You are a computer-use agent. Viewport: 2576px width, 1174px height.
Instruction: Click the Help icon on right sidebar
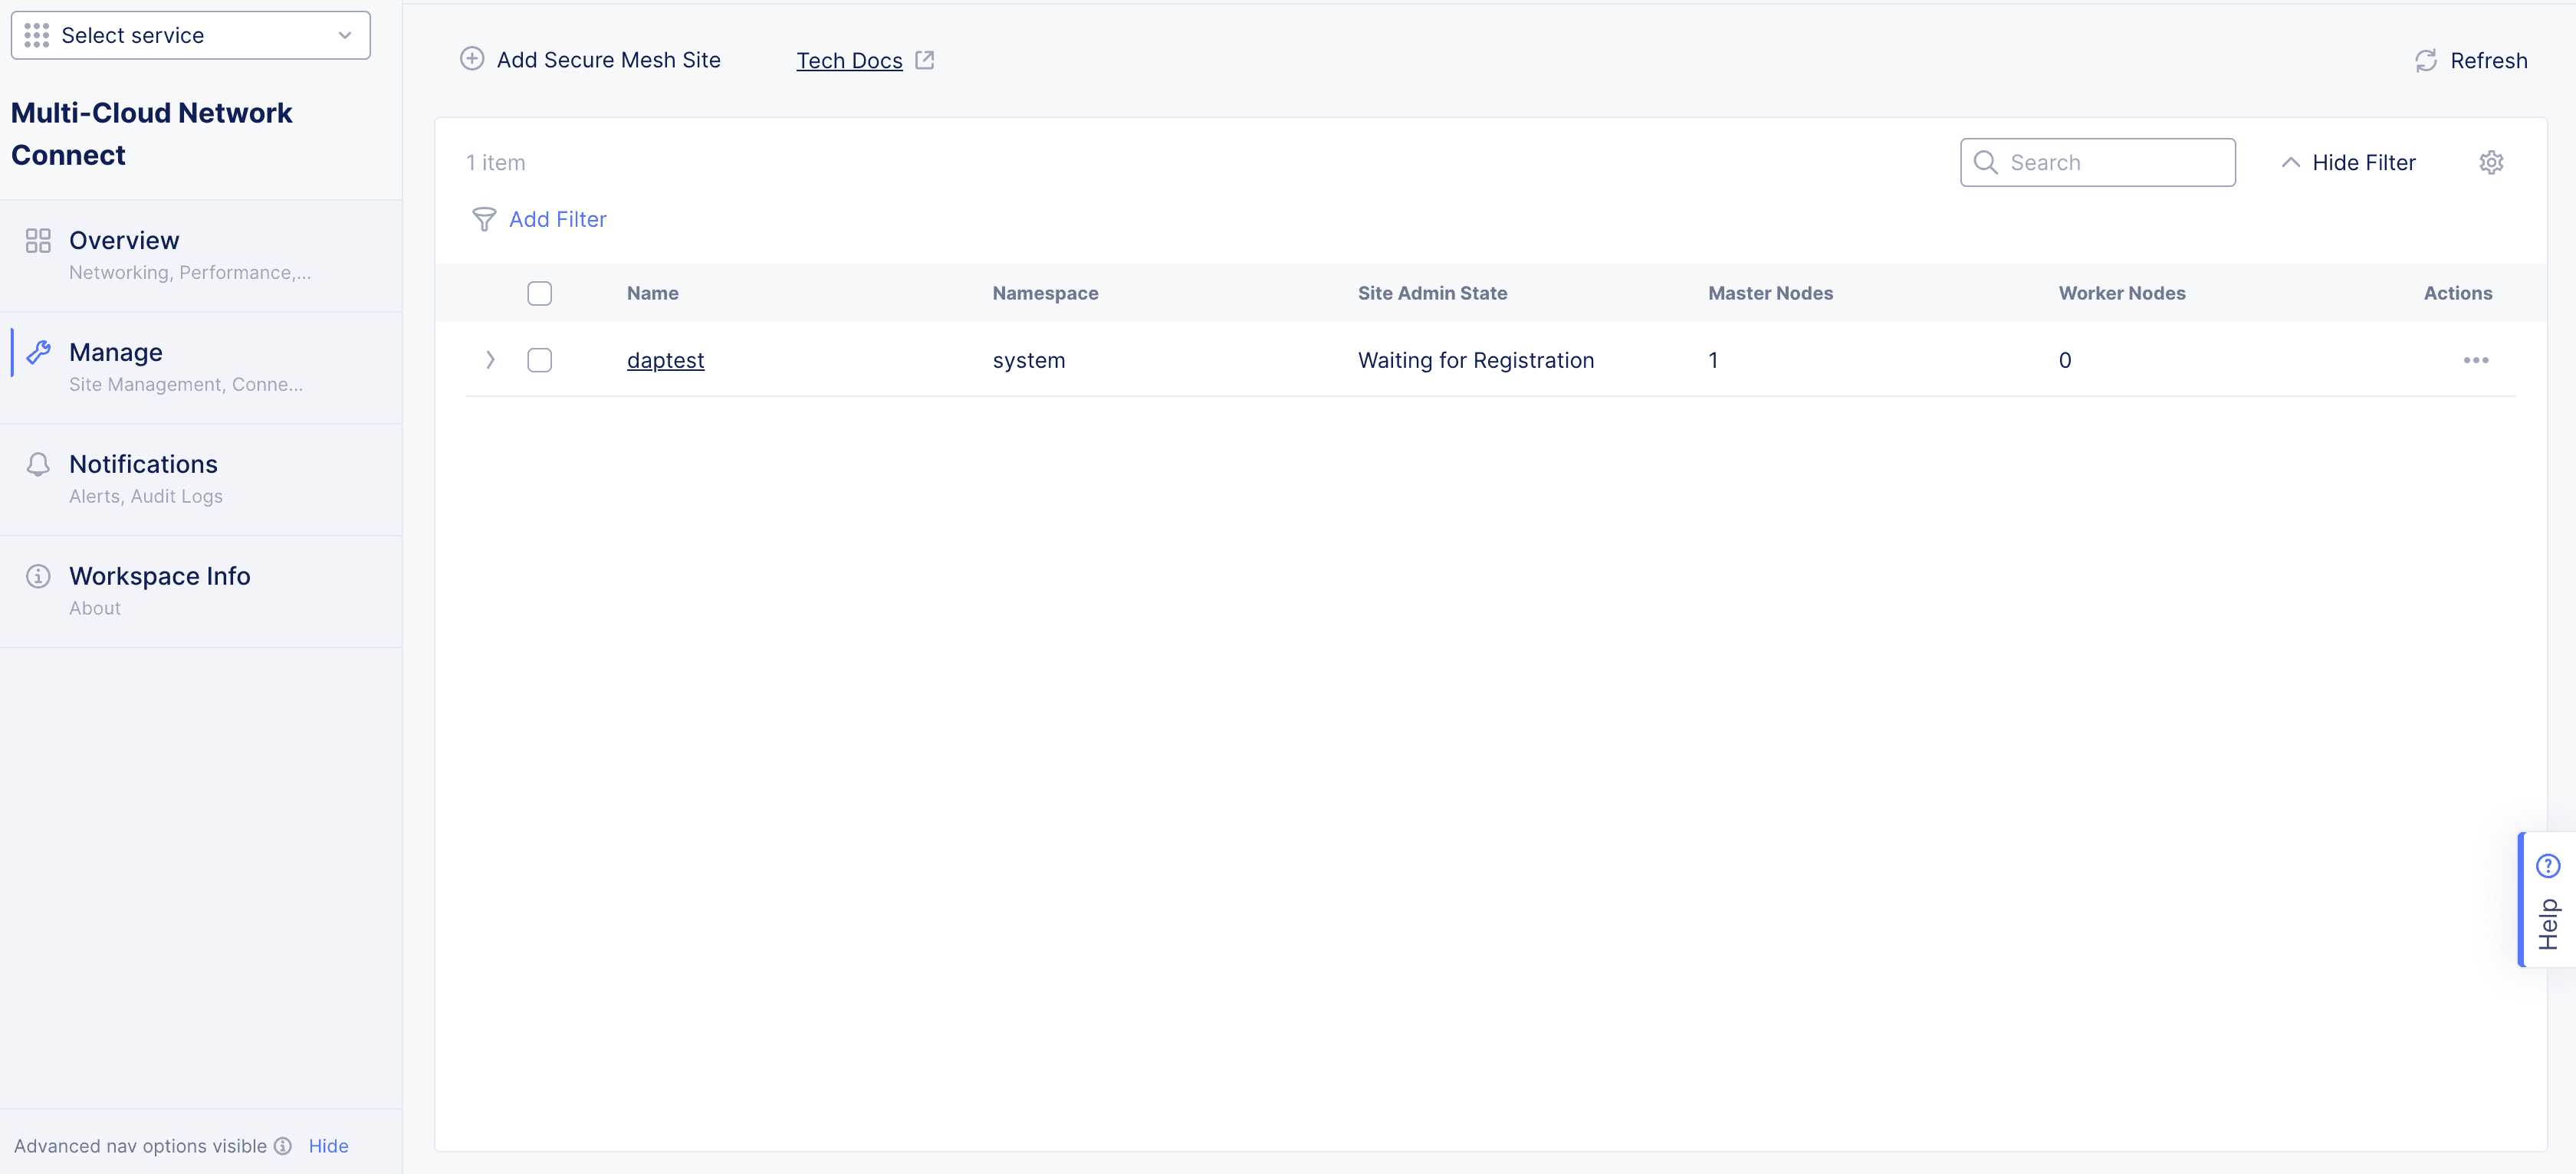(2546, 865)
